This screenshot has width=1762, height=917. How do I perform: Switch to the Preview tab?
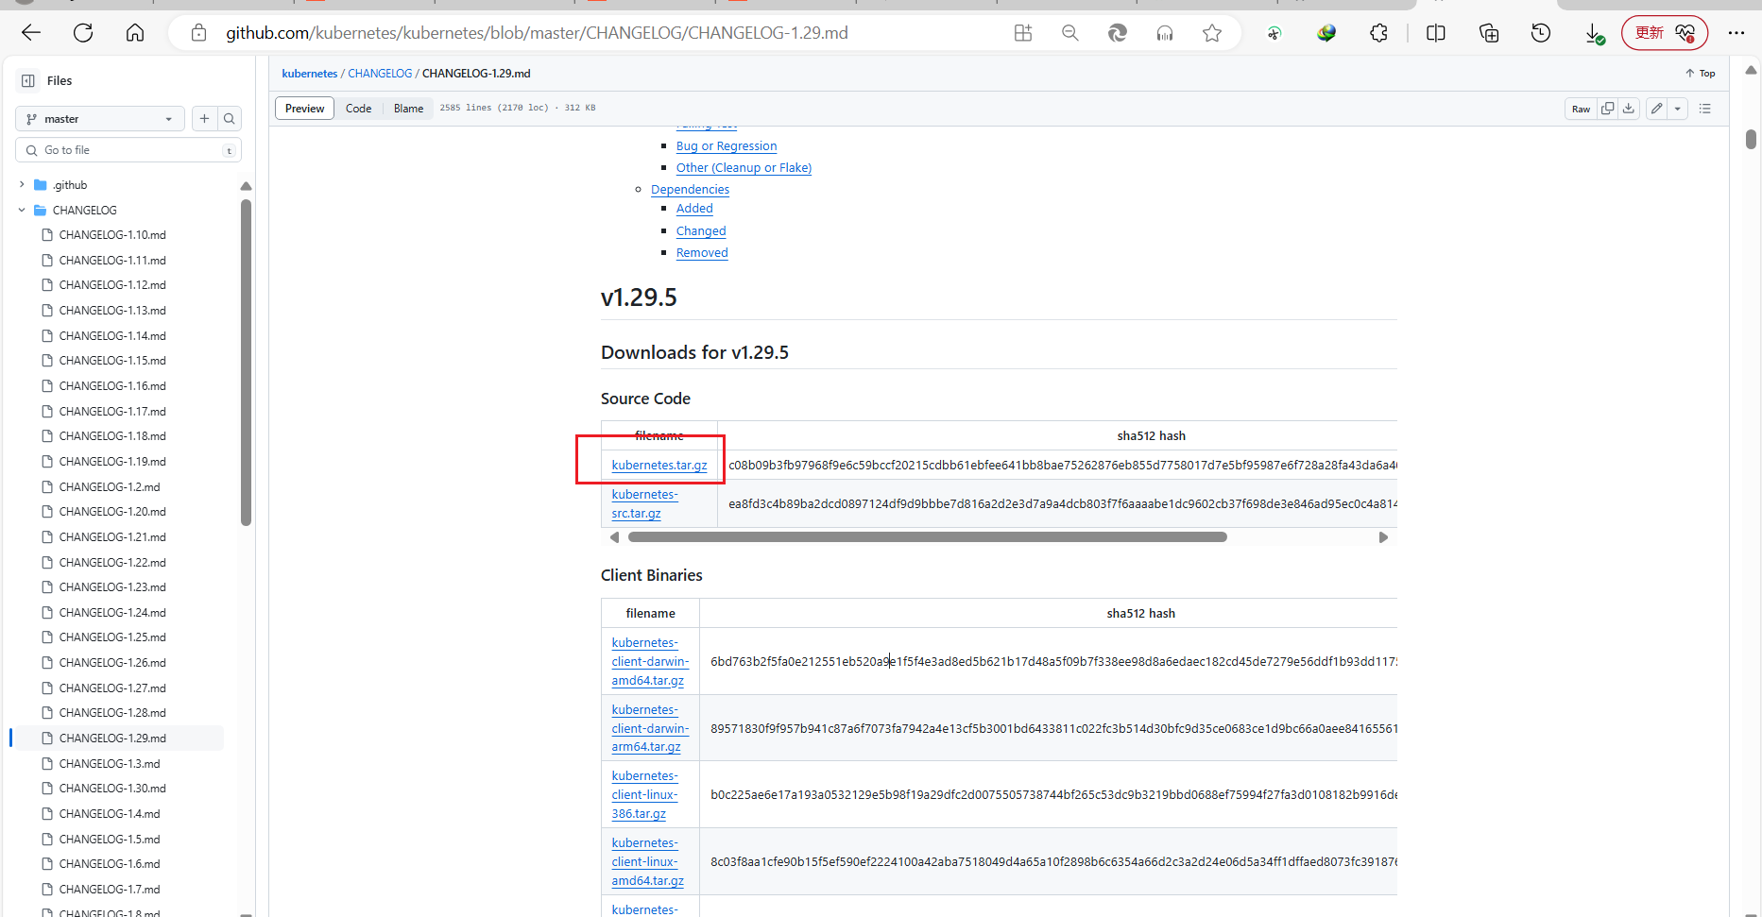point(305,109)
